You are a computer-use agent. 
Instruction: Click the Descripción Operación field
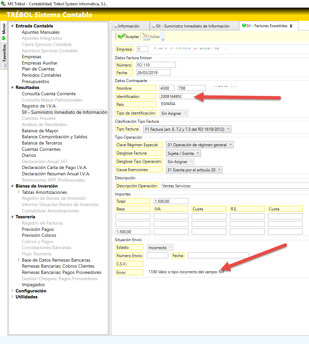(x=235, y=186)
